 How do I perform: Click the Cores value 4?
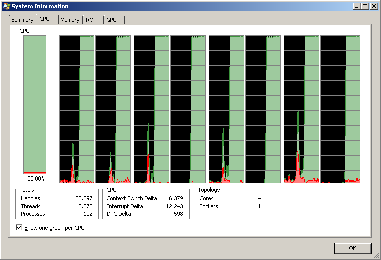[259, 198]
